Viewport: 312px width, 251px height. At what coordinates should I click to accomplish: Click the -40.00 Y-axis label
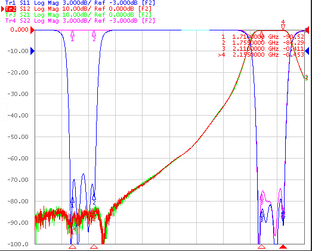point(18,116)
